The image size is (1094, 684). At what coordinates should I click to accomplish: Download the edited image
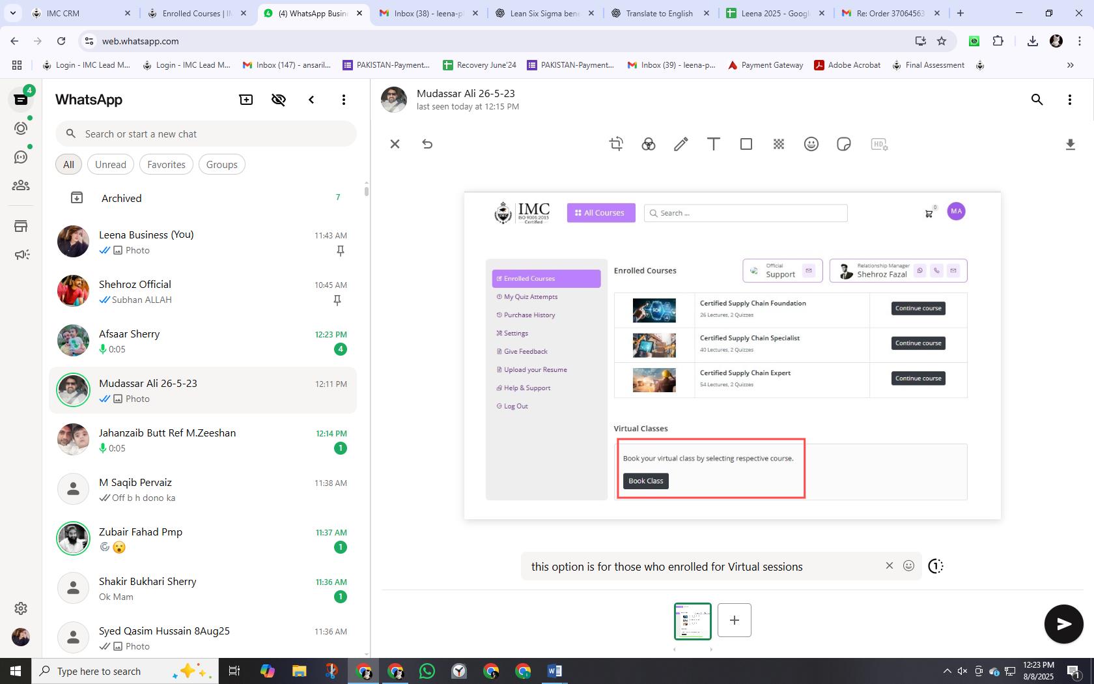pos(1070,145)
